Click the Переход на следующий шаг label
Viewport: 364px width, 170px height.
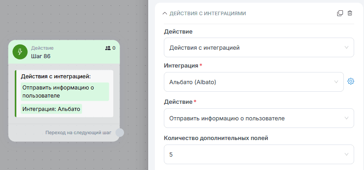(78, 133)
